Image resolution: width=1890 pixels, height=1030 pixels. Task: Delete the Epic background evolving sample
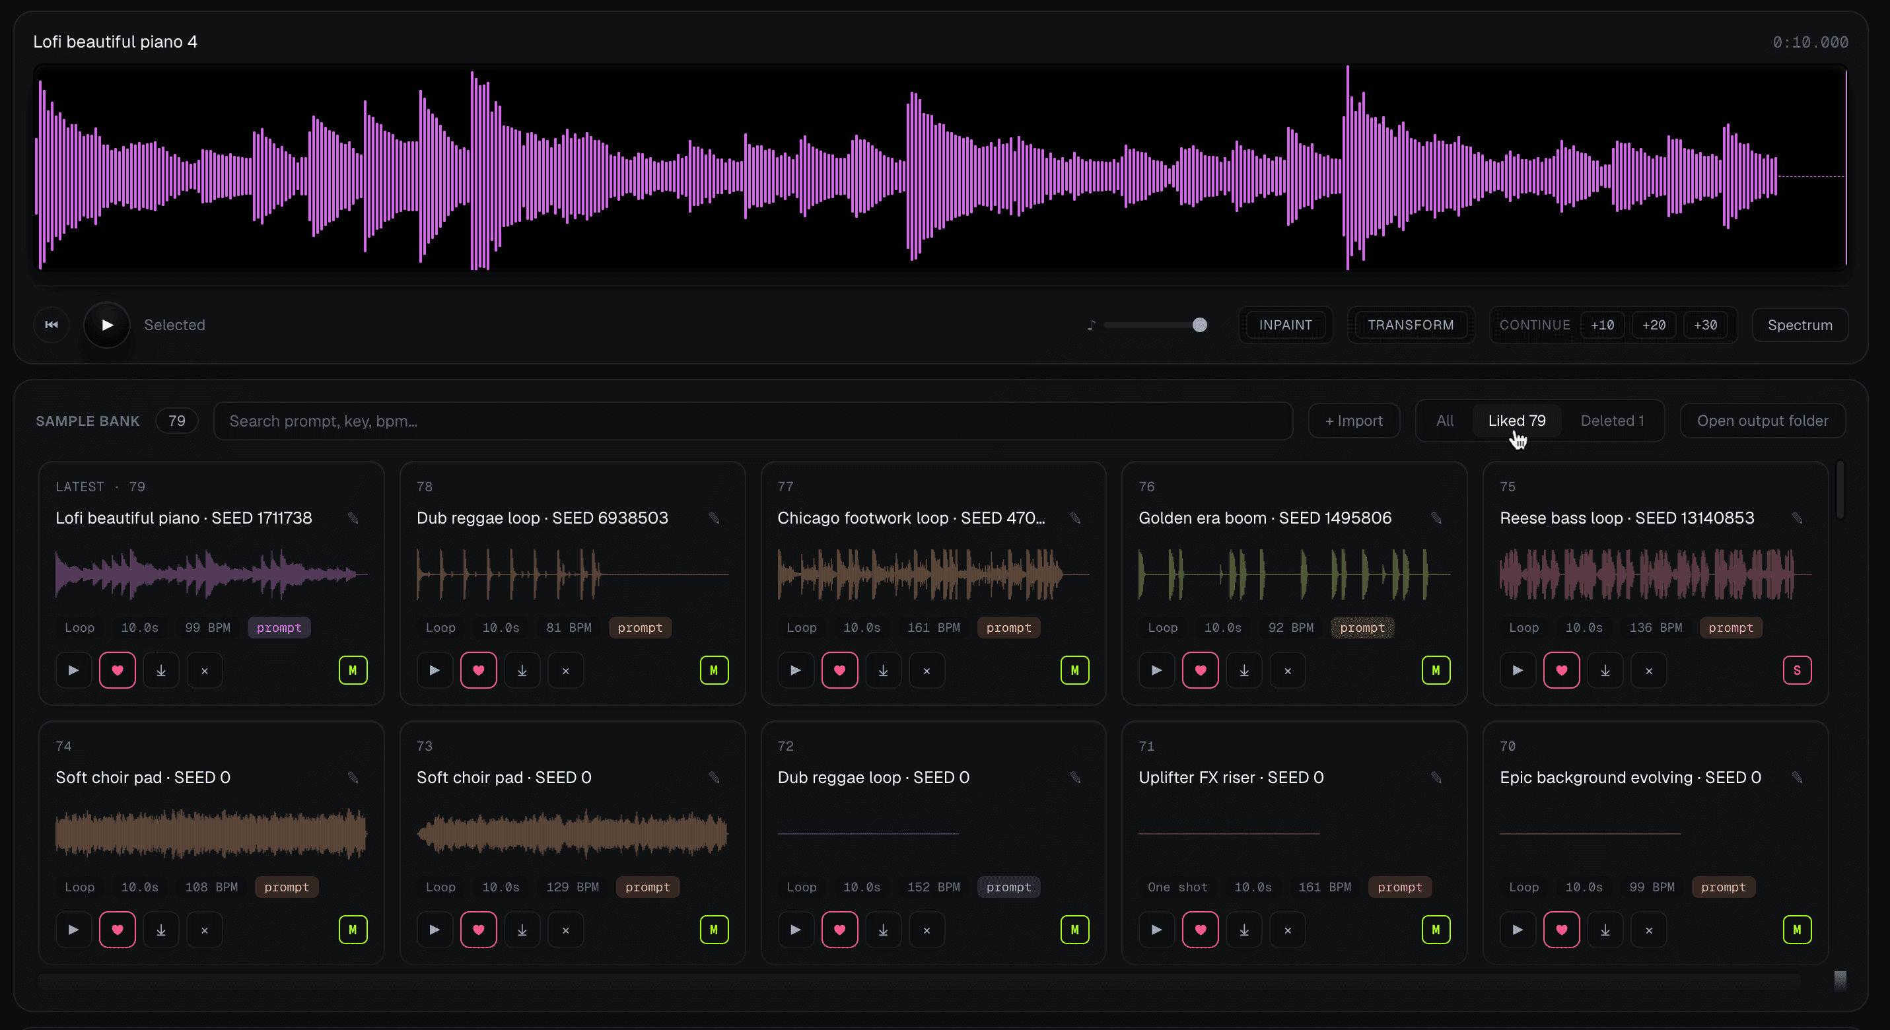click(1648, 930)
